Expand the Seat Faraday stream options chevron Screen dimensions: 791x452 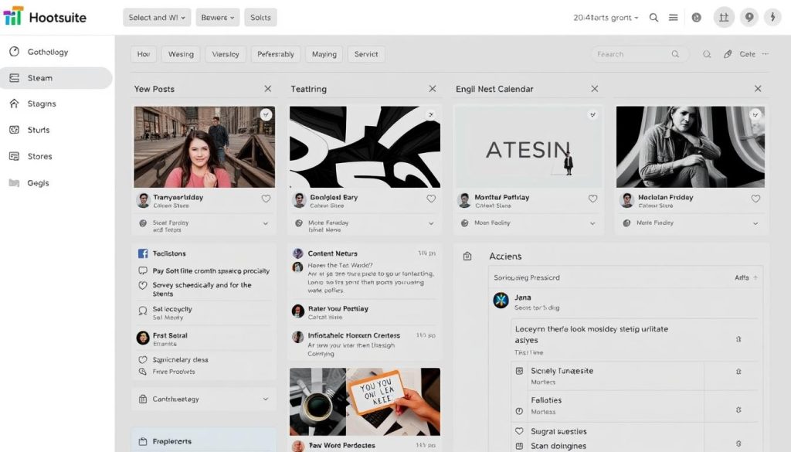point(266,223)
